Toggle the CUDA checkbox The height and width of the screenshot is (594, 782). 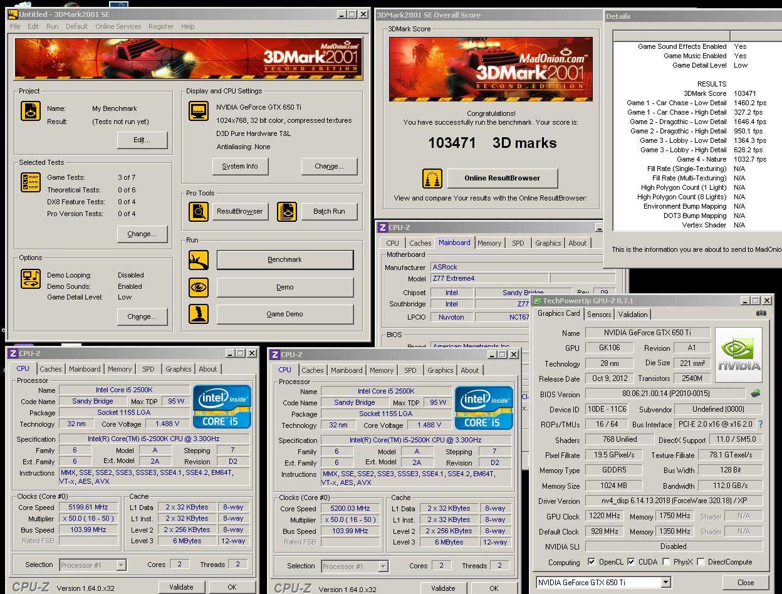coord(631,561)
